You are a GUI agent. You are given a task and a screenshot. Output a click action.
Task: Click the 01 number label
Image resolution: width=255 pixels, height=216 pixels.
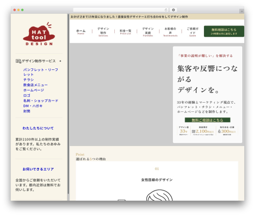tap(157, 169)
